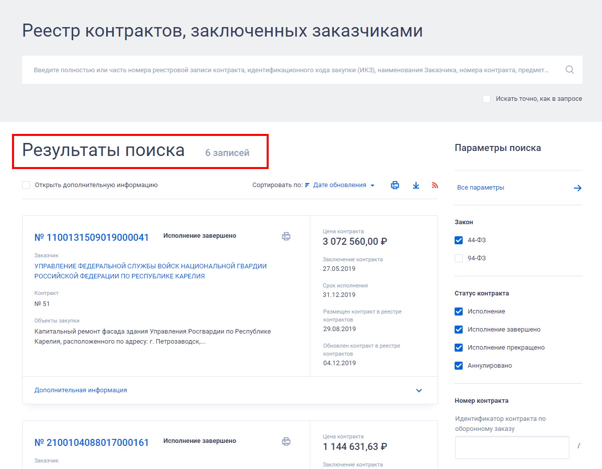Open the RSS feed icon

pos(435,185)
